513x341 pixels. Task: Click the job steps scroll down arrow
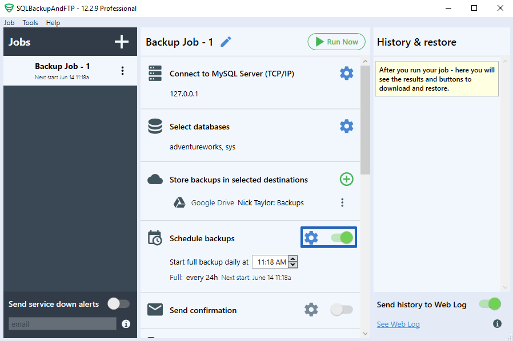click(x=365, y=334)
